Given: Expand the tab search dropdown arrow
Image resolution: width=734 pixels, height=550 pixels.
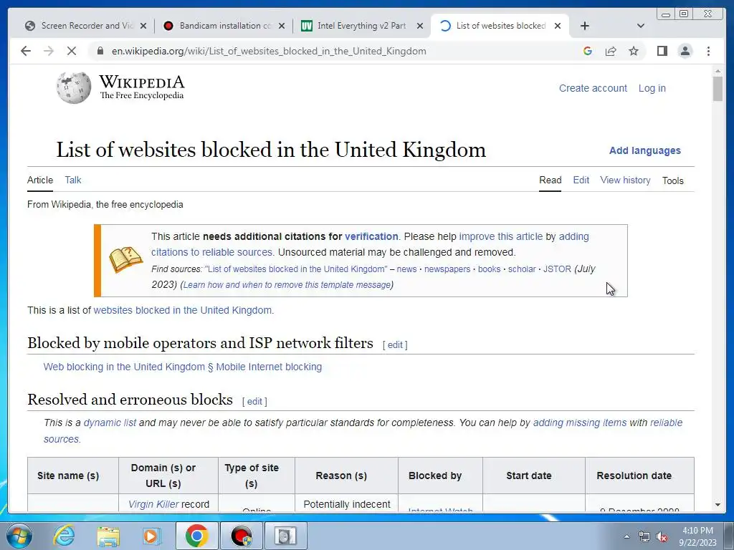Looking at the screenshot, I should 641,26.
